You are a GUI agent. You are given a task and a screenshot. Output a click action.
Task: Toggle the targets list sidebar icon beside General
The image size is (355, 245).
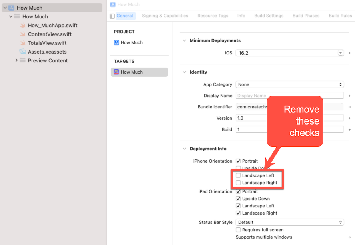click(x=112, y=16)
